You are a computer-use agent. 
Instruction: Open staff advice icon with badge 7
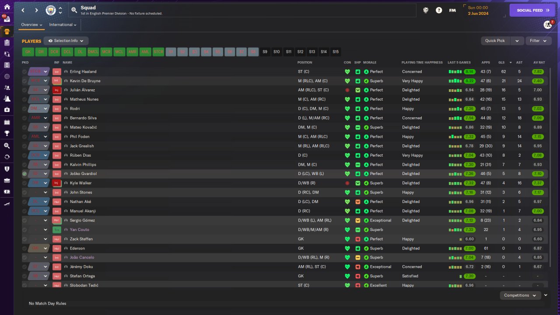(x=548, y=24)
